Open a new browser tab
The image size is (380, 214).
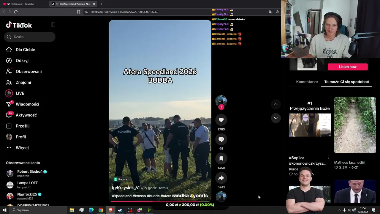(x=101, y=4)
